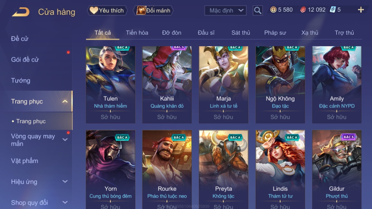Open the Yêu thích heart button

[107, 11]
